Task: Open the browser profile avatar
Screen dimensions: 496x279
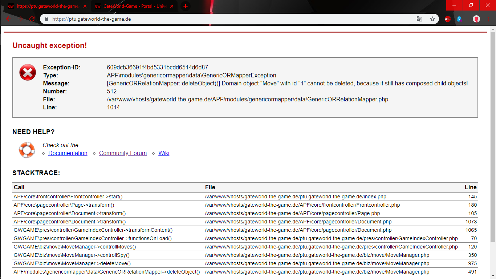Action: point(476,19)
